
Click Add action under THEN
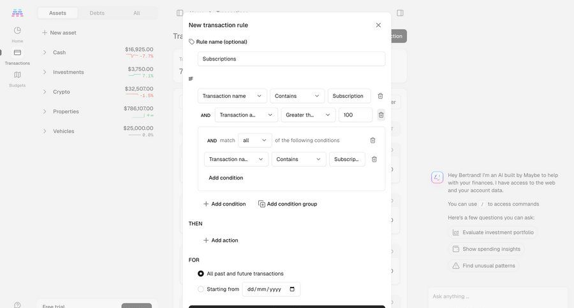[x=221, y=240]
